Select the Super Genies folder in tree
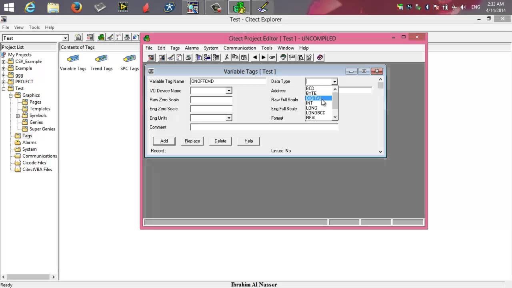 pyautogui.click(x=42, y=129)
